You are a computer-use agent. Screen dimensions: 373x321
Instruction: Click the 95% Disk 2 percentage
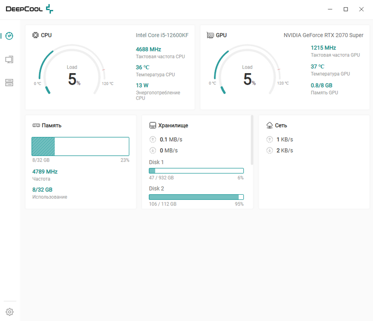[x=239, y=204]
